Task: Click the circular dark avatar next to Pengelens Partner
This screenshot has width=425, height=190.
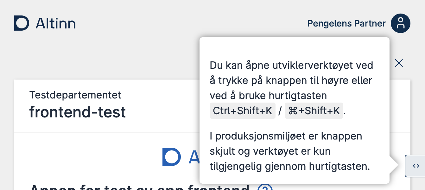Action: click(400, 23)
